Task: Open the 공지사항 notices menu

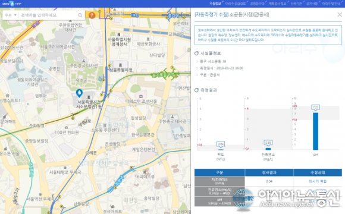Action: pos(312,4)
